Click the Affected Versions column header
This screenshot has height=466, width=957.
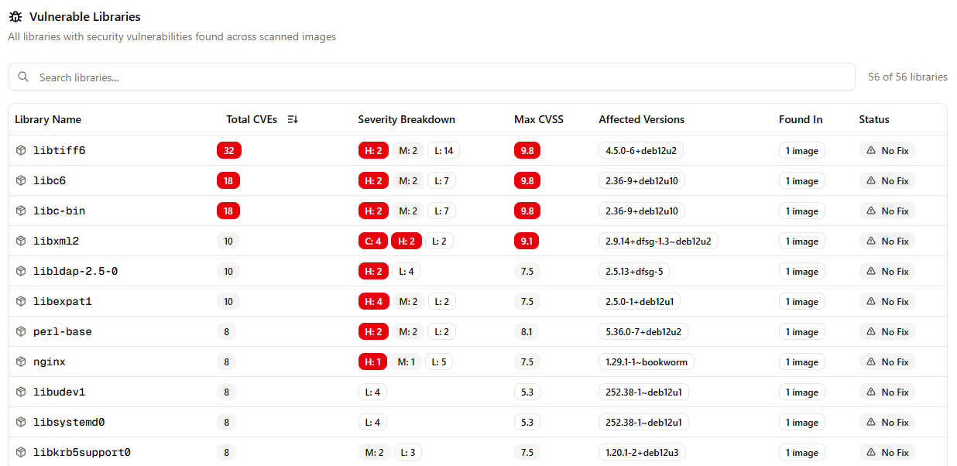[x=641, y=119]
